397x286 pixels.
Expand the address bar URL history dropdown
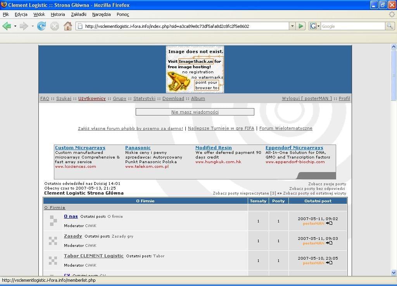(x=292, y=26)
